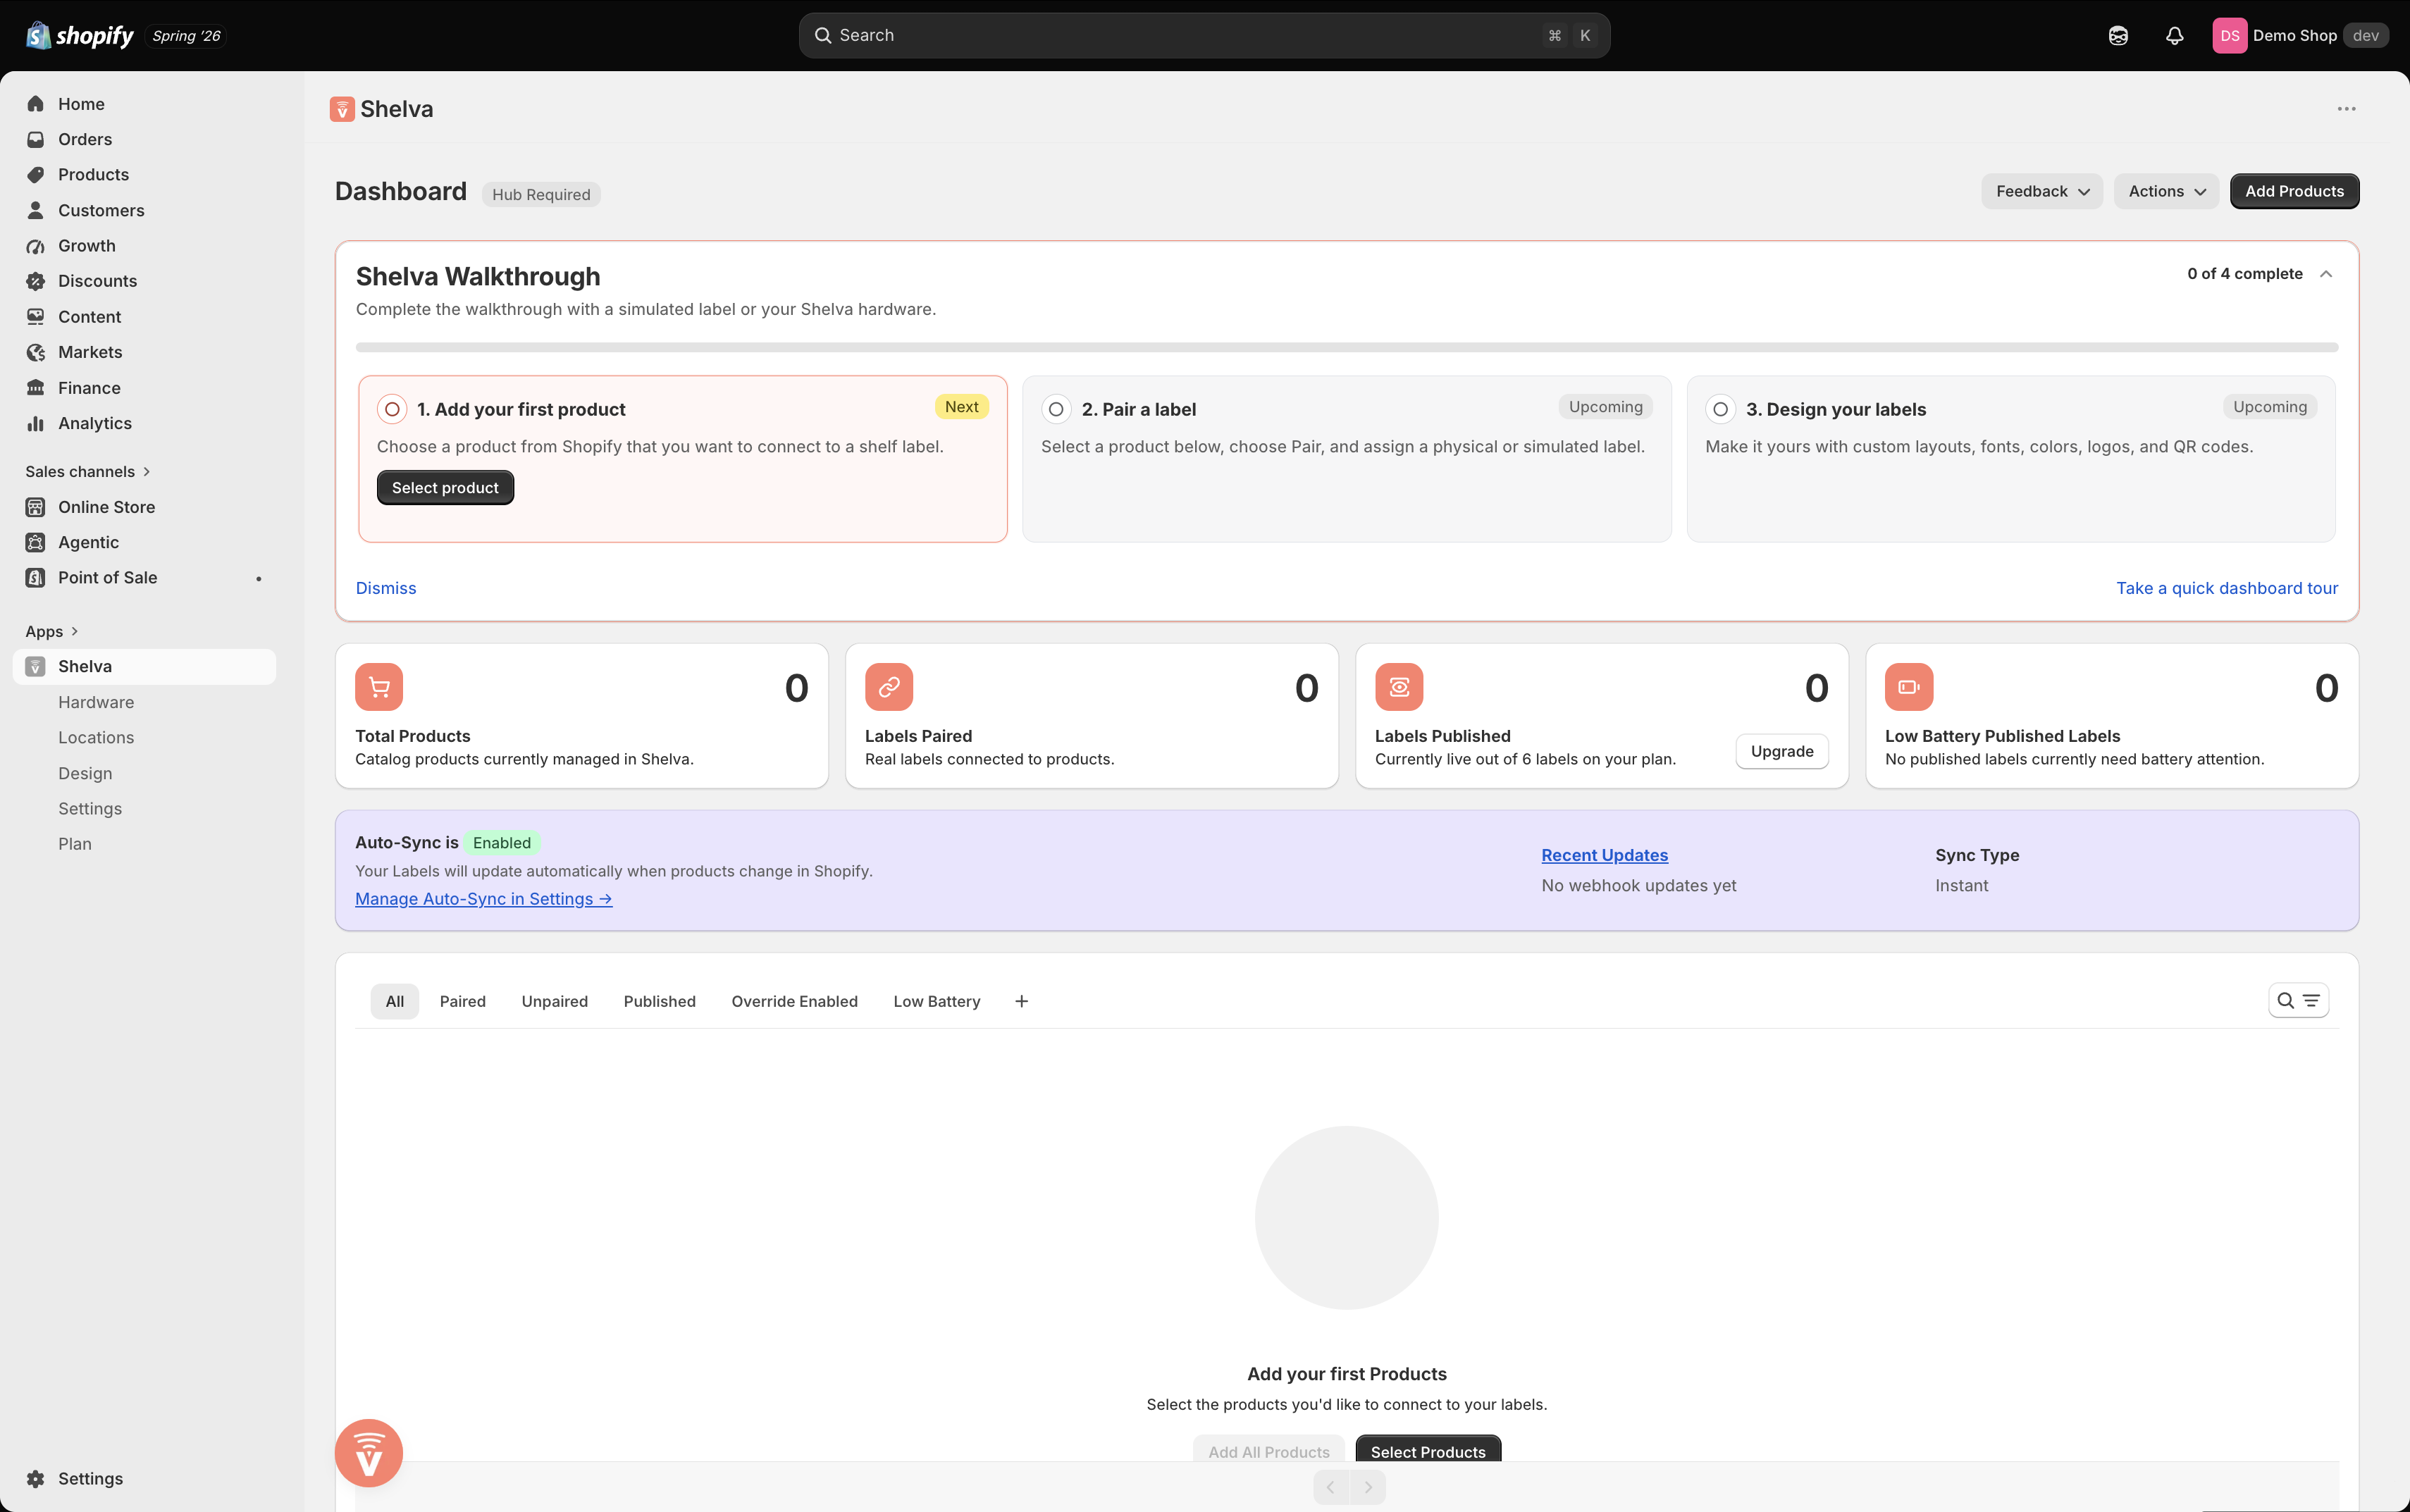Click the Hub Required badge
This screenshot has width=2410, height=1512.
[541, 194]
